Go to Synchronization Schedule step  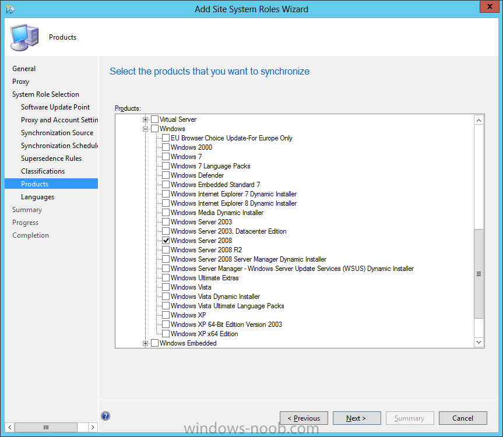[59, 146]
